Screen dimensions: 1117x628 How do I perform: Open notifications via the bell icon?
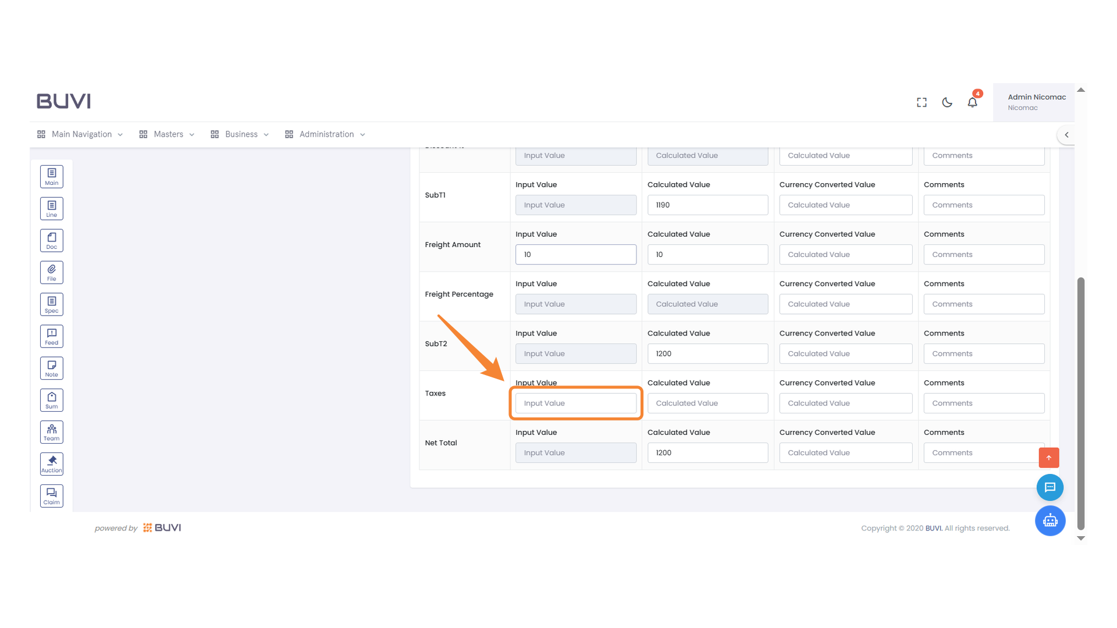click(x=972, y=102)
